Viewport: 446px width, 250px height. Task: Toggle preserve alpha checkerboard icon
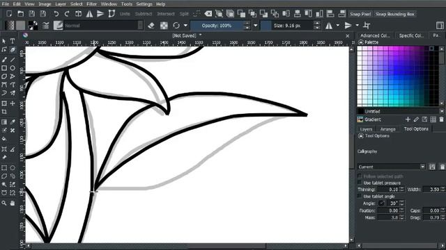click(x=164, y=26)
